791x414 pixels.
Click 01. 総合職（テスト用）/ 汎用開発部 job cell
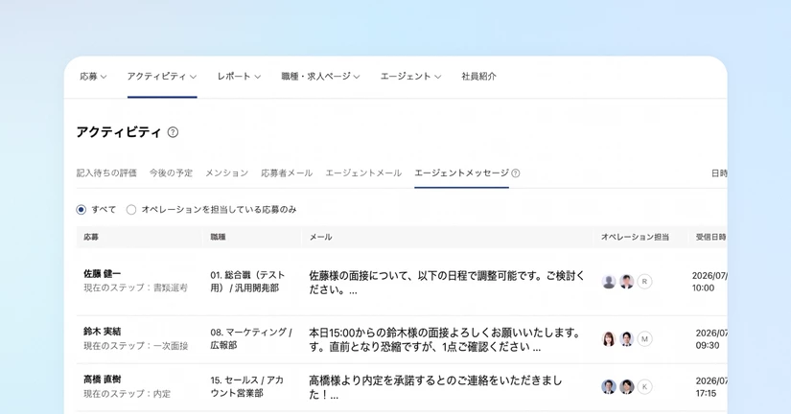(x=247, y=282)
